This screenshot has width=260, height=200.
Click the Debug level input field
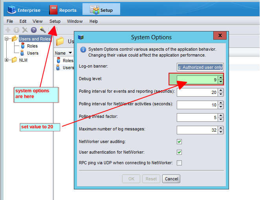coord(197,80)
